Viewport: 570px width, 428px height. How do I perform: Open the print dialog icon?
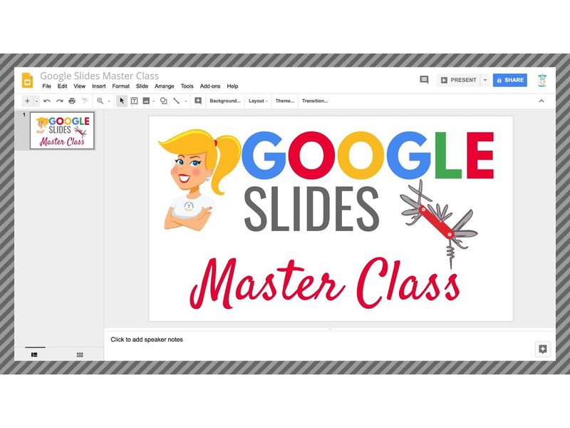pyautogui.click(x=71, y=101)
